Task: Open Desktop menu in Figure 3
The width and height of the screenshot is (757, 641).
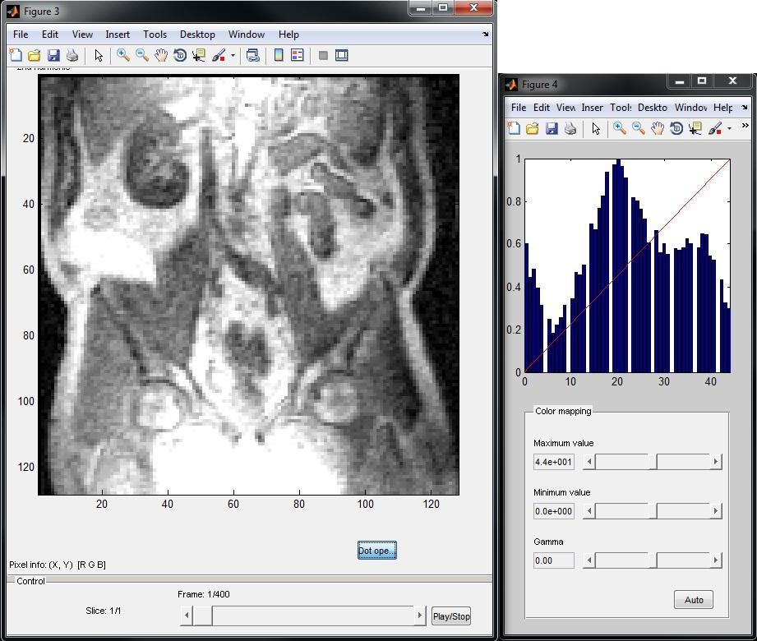Action: point(197,35)
